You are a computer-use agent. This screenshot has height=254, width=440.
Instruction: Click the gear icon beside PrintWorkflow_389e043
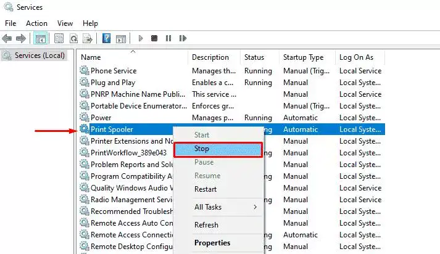point(84,152)
